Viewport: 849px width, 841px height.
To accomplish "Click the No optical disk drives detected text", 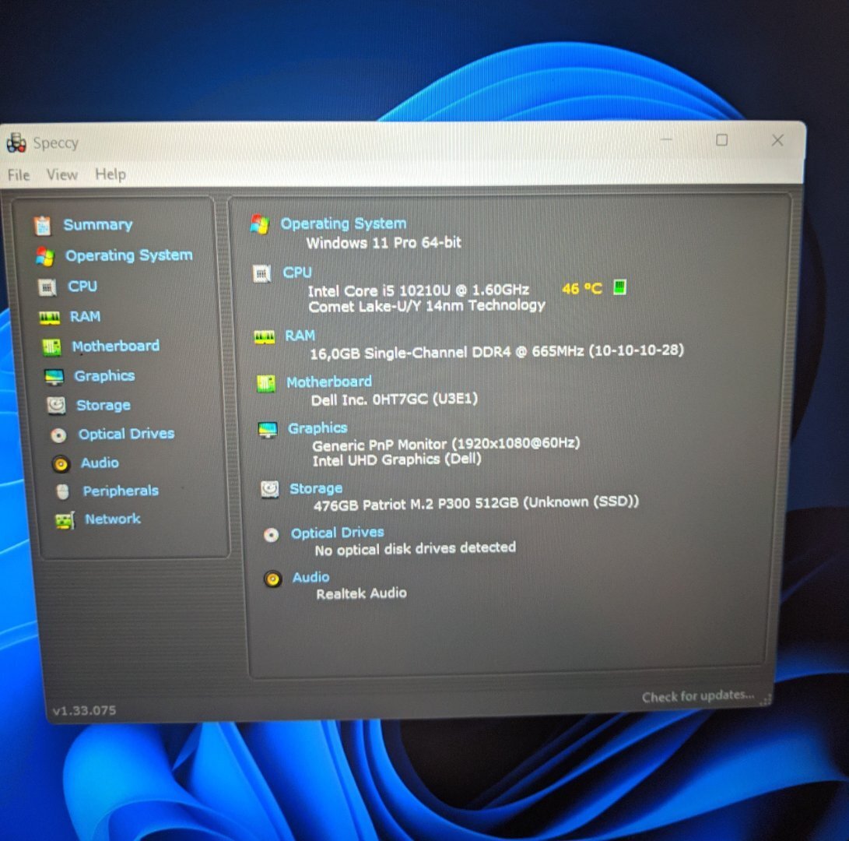I will click(x=416, y=549).
